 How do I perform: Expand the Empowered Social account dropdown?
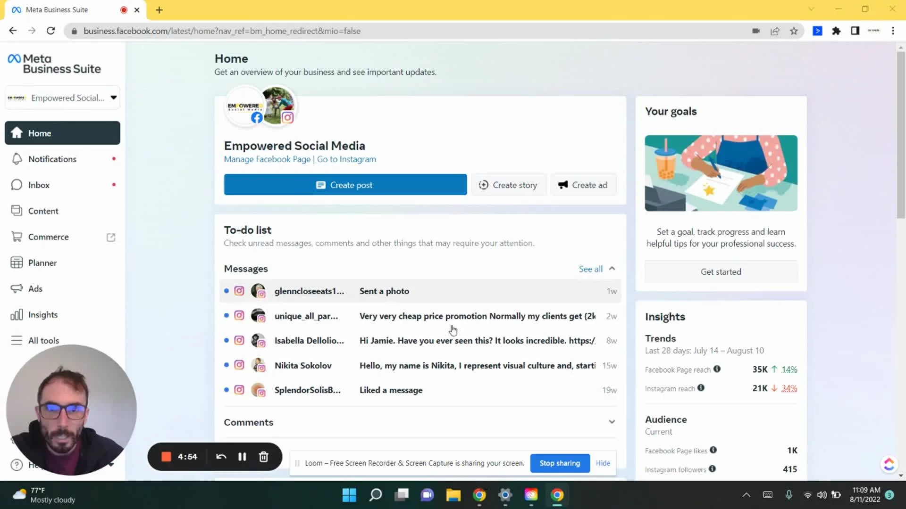click(x=62, y=98)
